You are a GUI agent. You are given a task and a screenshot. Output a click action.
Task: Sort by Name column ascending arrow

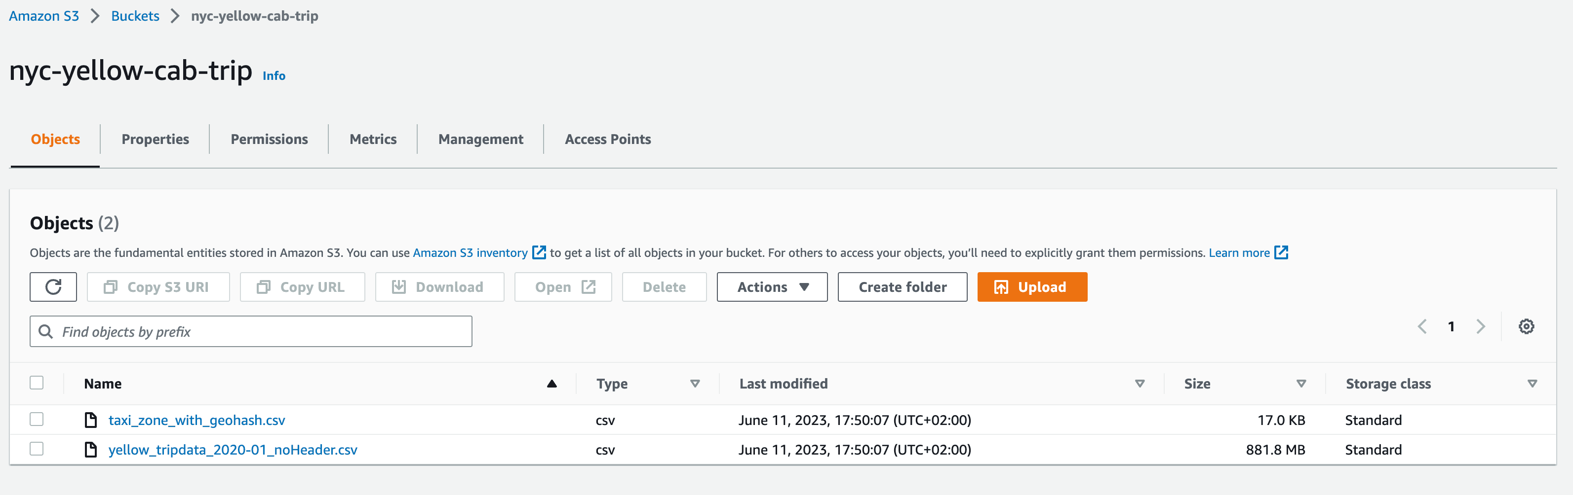click(552, 384)
